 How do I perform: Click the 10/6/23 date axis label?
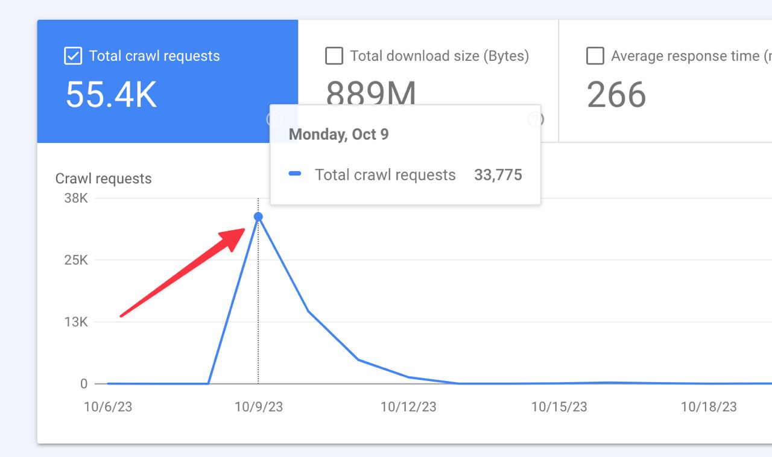(108, 407)
